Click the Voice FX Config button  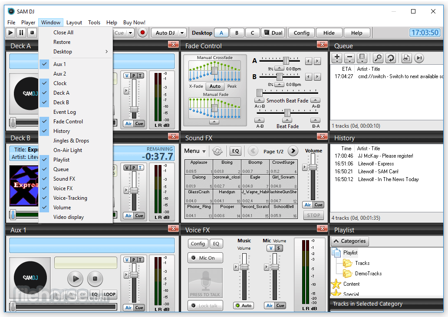(198, 244)
